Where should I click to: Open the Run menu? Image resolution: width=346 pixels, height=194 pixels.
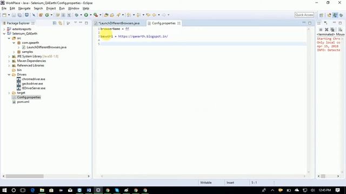click(62, 9)
